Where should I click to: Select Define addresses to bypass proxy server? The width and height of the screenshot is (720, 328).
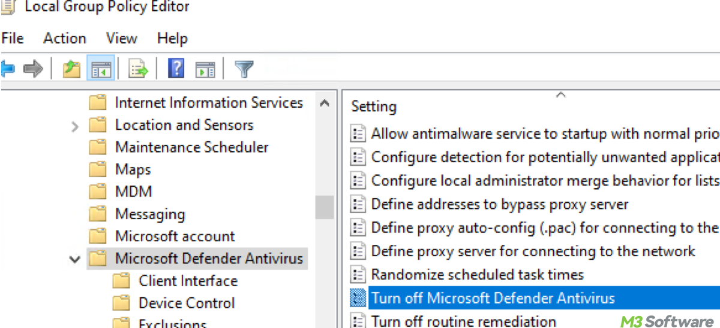[500, 204]
